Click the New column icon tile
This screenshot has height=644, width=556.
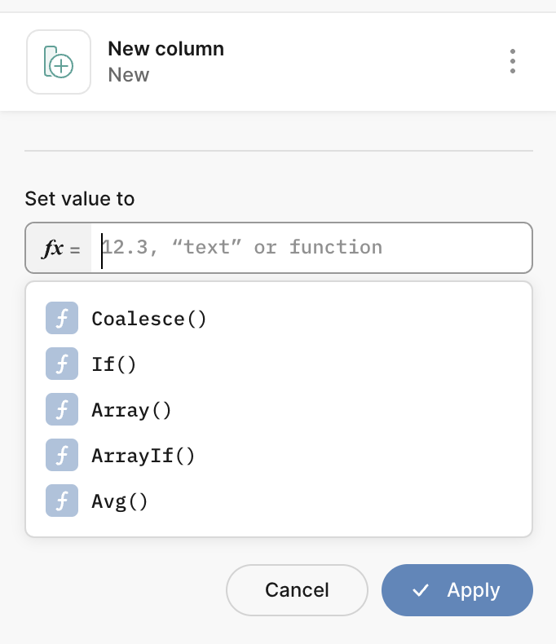(59, 62)
